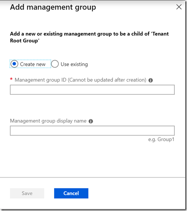Image resolution: width=187 pixels, height=211 pixels.
Task: Click the Save button
Action: [27, 193]
